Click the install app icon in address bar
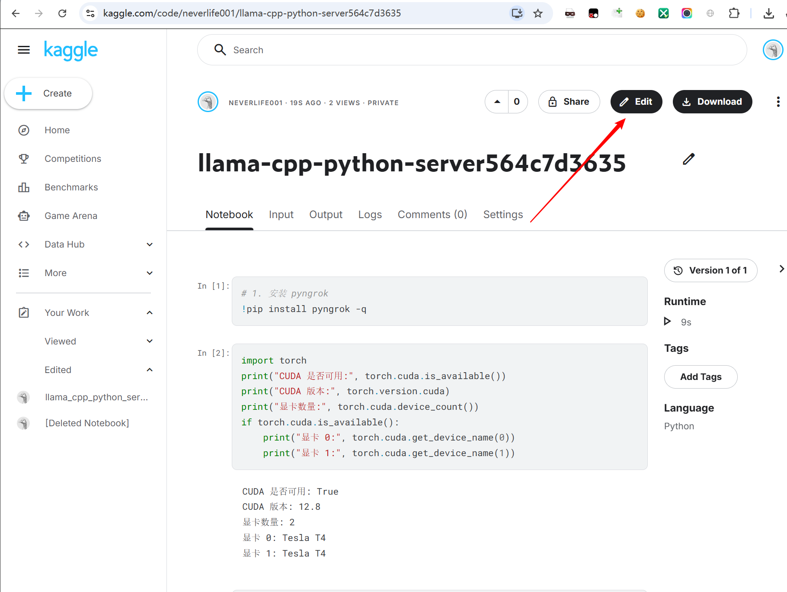787x592 pixels. pyautogui.click(x=517, y=13)
